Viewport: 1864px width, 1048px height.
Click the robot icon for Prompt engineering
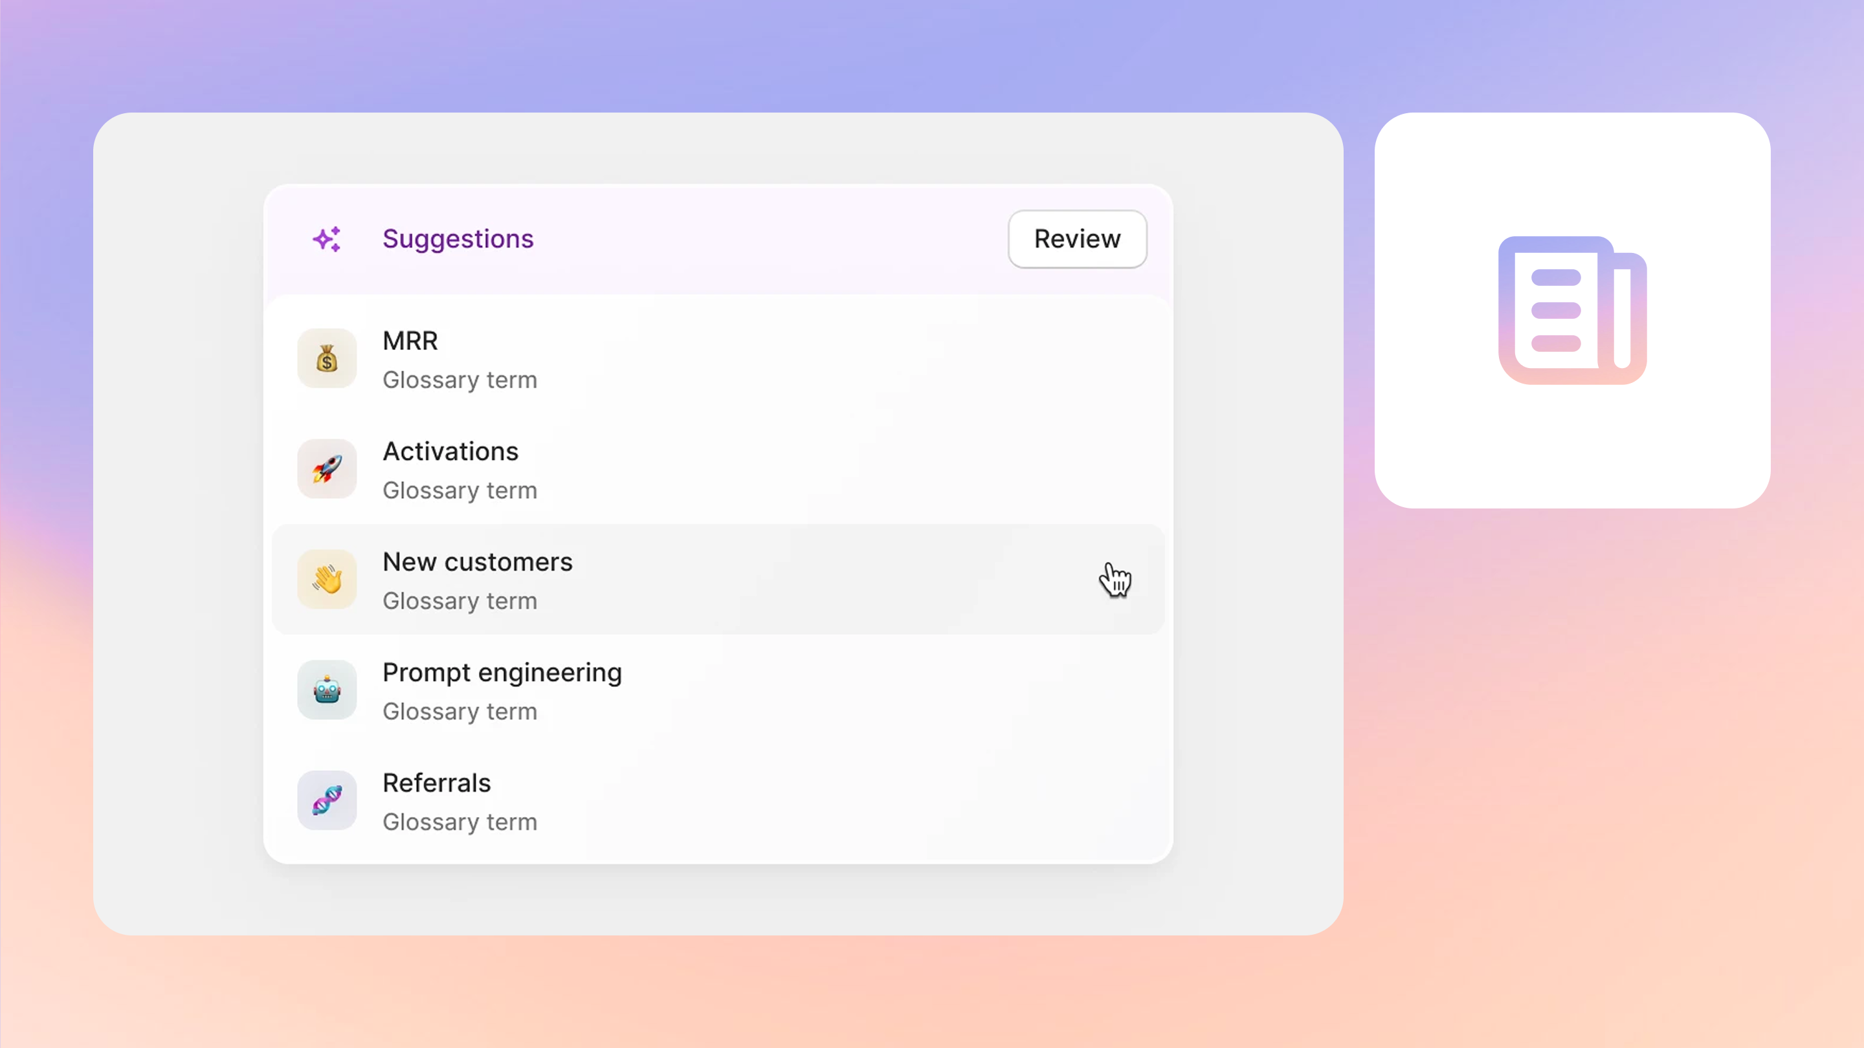(327, 690)
